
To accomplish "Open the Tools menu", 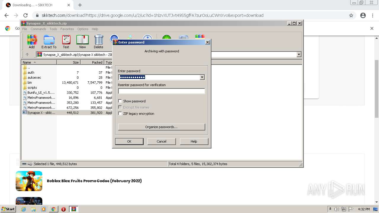I will pyautogui.click(x=53, y=29).
